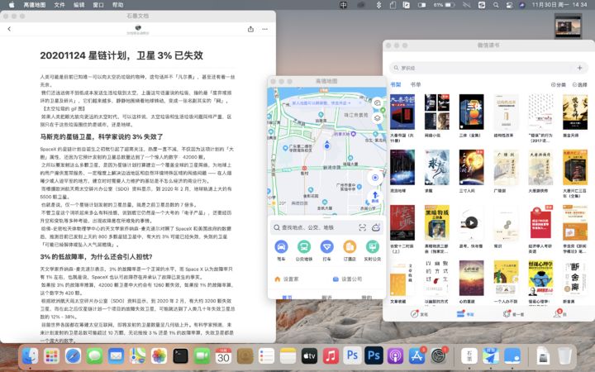595x372 pixels.
Task: Open the 窗口 menu in the menu bar
Action: (x=98, y=5)
